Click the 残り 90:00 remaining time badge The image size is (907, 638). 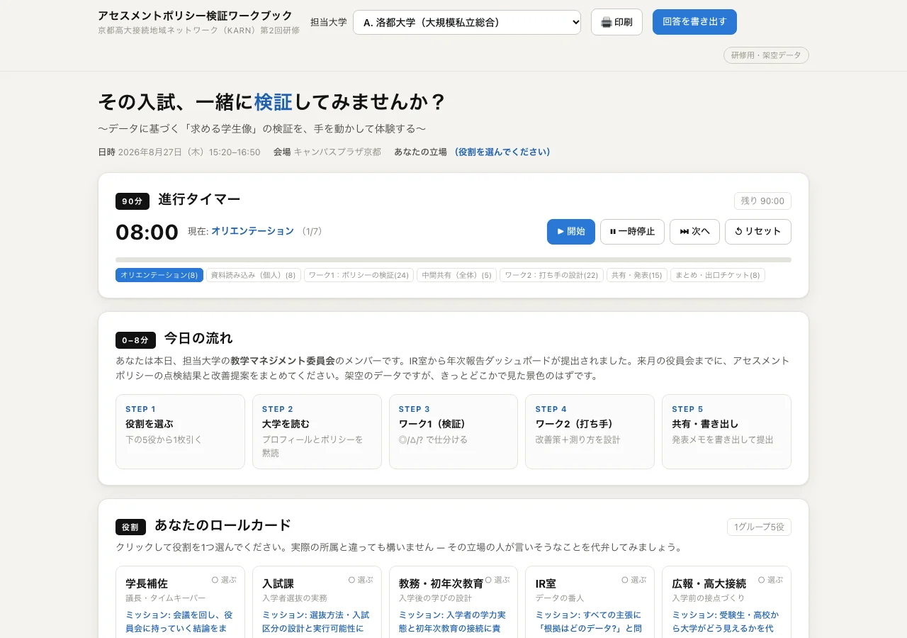pyautogui.click(x=762, y=201)
